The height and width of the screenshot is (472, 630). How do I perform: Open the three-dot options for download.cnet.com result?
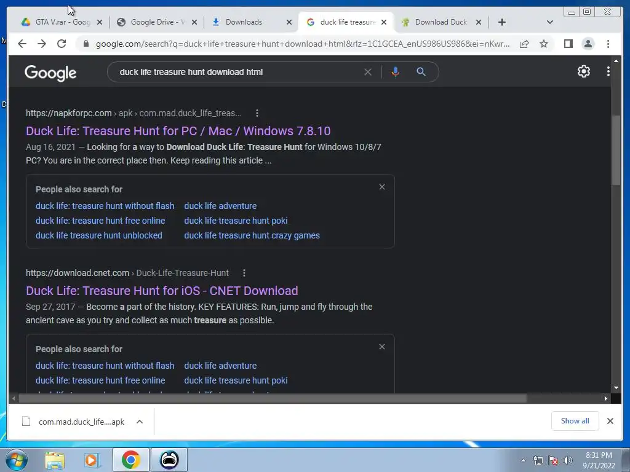point(244,273)
